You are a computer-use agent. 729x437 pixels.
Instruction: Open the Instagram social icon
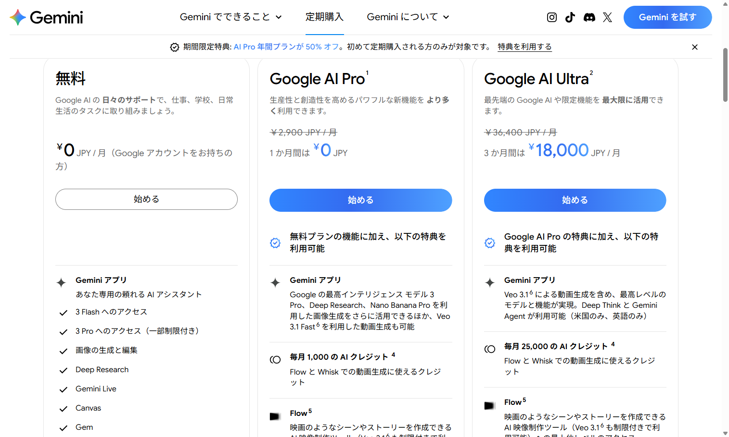(x=552, y=17)
